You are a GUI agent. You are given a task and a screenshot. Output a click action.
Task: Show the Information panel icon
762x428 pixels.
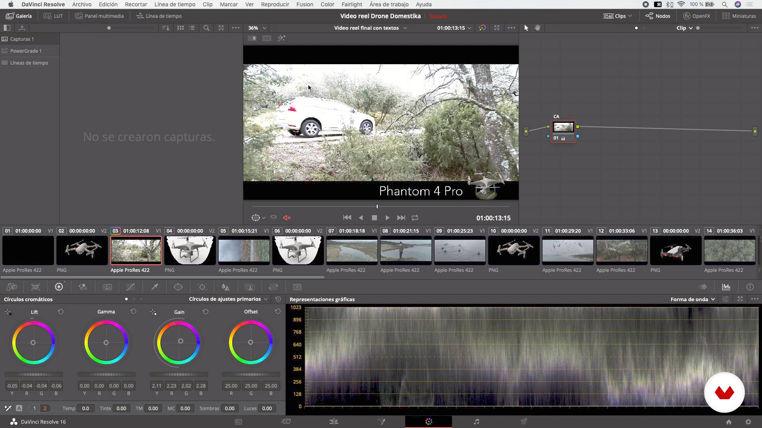(x=750, y=287)
